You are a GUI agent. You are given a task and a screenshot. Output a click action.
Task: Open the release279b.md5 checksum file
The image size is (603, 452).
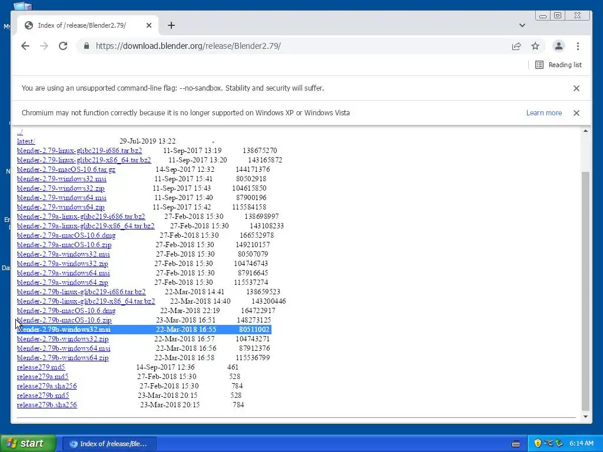coord(43,395)
